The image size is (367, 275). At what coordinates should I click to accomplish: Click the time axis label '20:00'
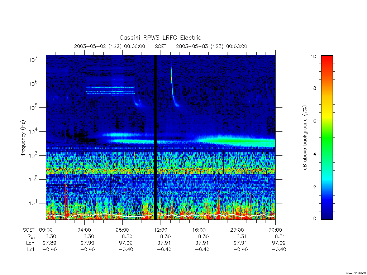[x=237, y=230]
